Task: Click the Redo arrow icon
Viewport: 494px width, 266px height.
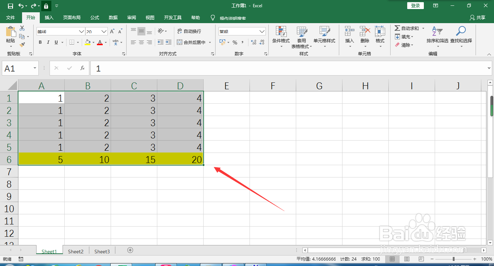Action: (33, 6)
